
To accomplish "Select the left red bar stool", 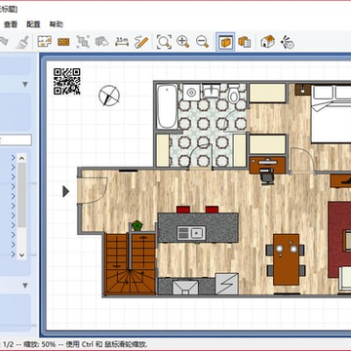I will (182, 210).
